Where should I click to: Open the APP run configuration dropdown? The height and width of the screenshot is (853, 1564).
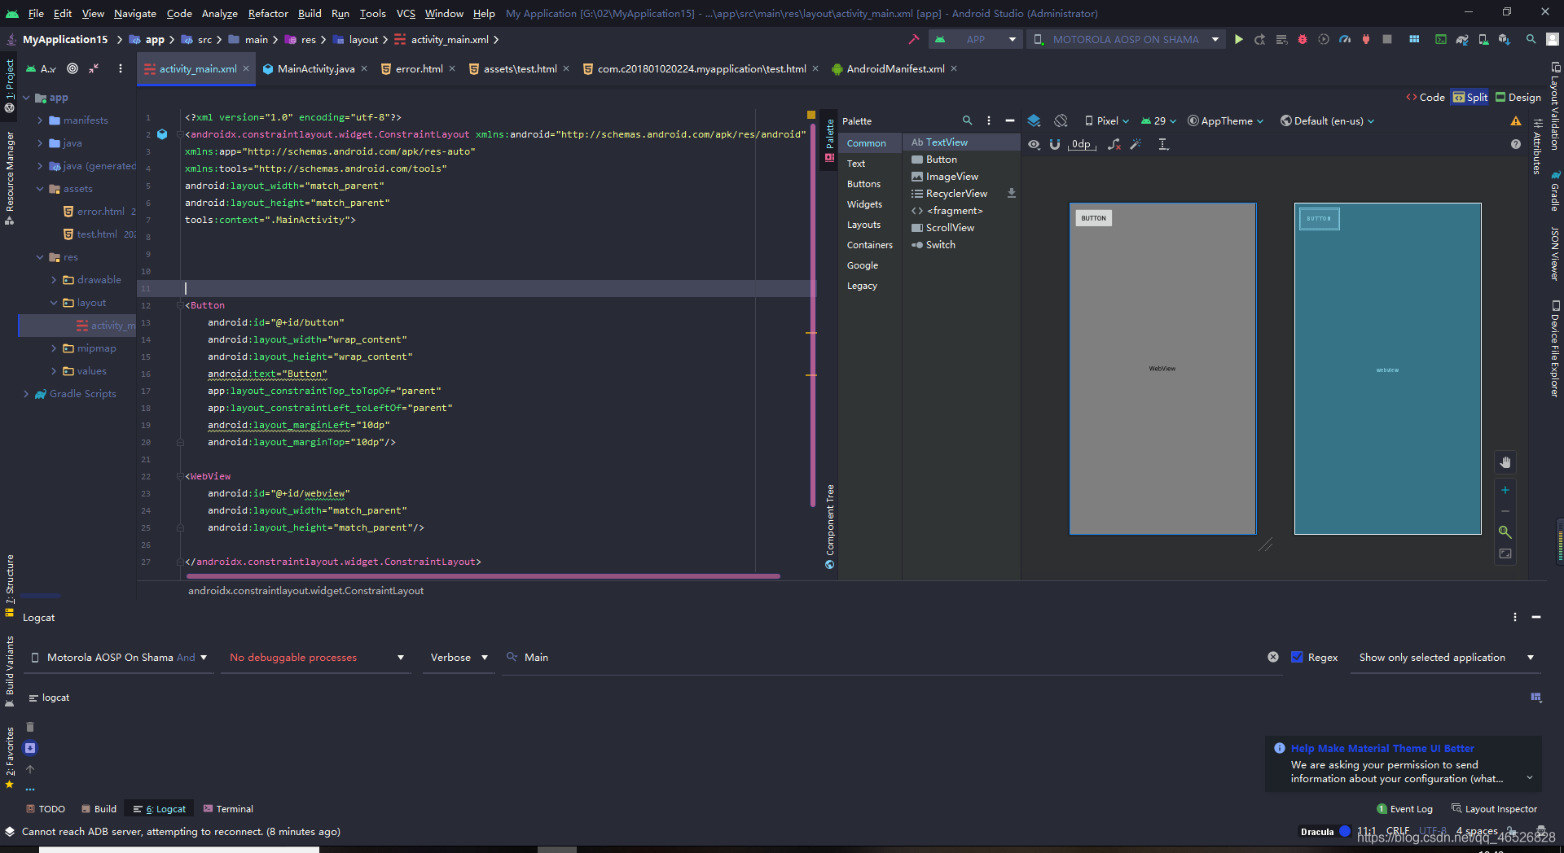975,39
